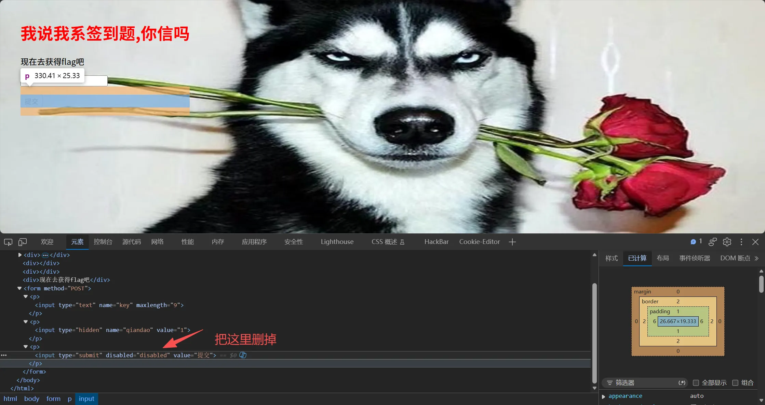Click the accessibility badge next to $0
765x405 pixels.
coord(243,355)
